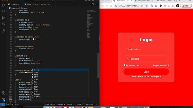Reload the browser page
Image resolution: width=193 pixels, height=108 pixels.
click(111, 6)
